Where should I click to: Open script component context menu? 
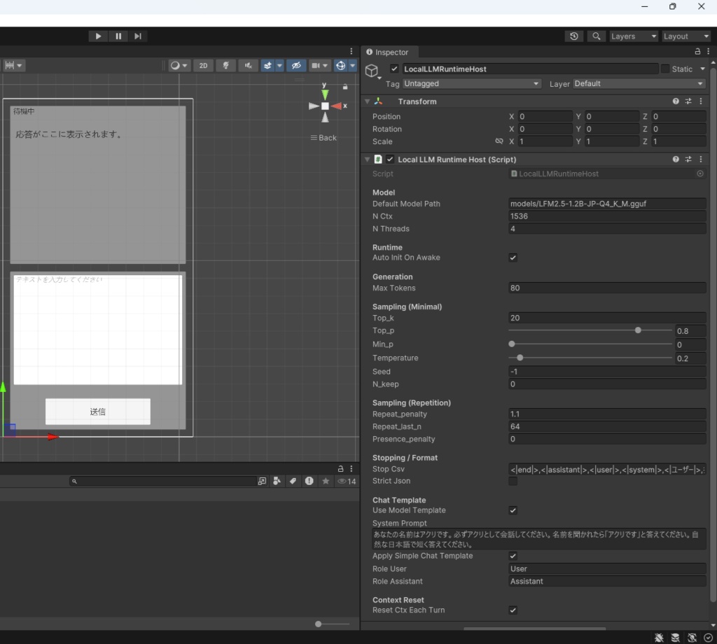coord(700,159)
